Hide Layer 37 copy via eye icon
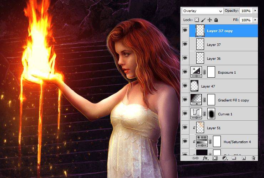The height and width of the screenshot is (178, 264). 185,30
